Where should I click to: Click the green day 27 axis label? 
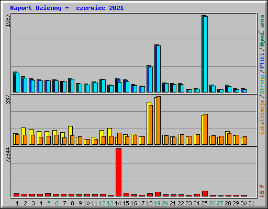click(220, 203)
